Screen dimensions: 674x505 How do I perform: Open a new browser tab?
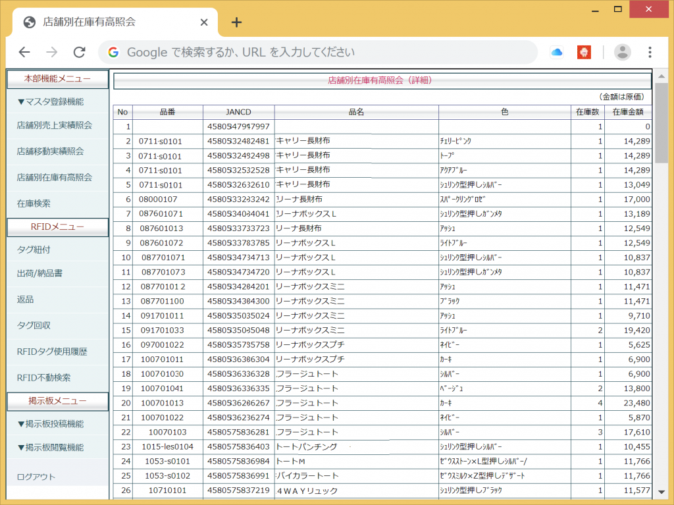click(x=236, y=22)
